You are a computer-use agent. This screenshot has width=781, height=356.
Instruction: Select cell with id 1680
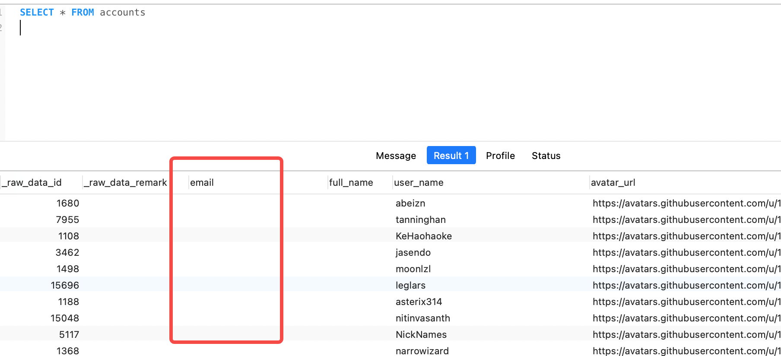[x=68, y=203]
